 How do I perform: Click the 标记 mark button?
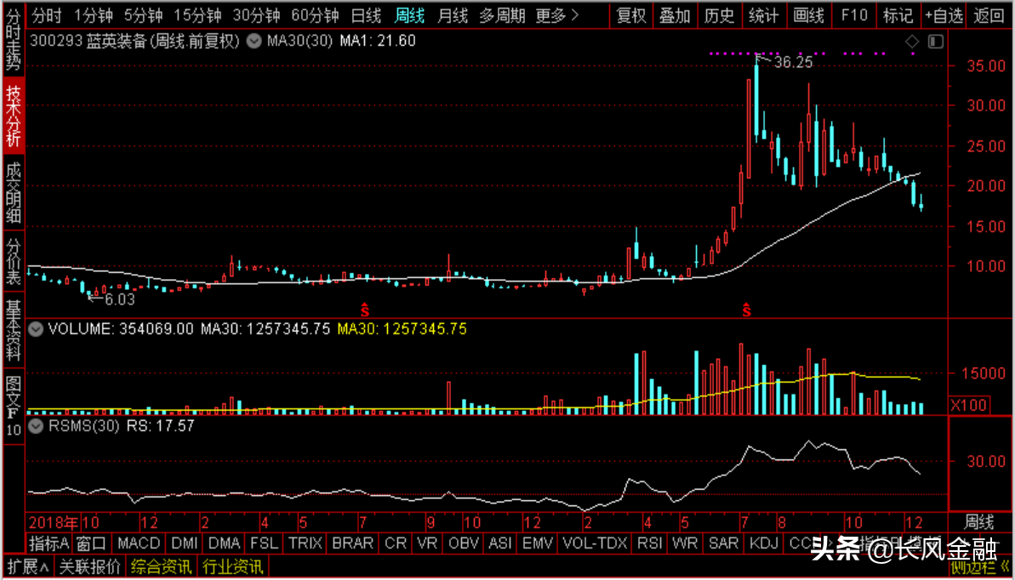tap(898, 15)
